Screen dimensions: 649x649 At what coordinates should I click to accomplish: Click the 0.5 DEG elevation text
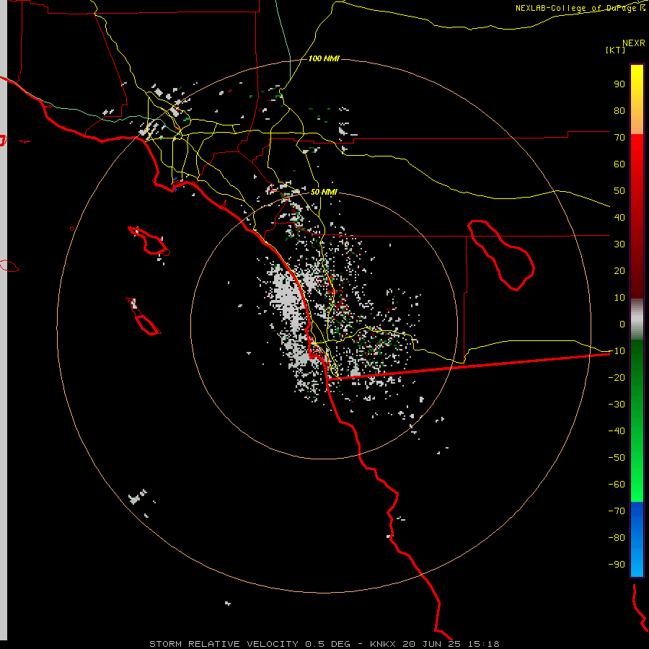pyautogui.click(x=328, y=644)
